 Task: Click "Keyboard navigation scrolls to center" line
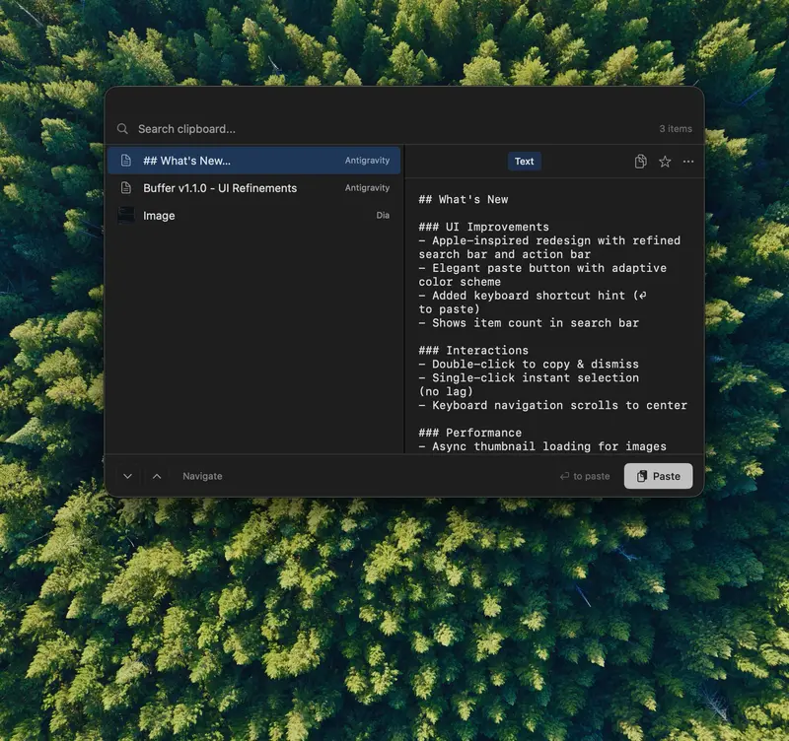(553, 405)
